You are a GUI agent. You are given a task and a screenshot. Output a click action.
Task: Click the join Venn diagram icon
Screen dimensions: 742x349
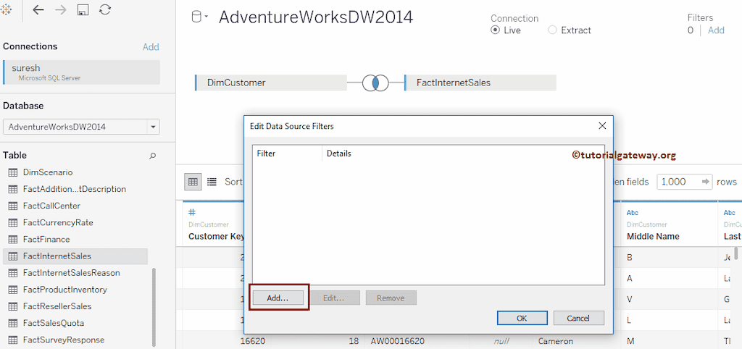coord(376,83)
